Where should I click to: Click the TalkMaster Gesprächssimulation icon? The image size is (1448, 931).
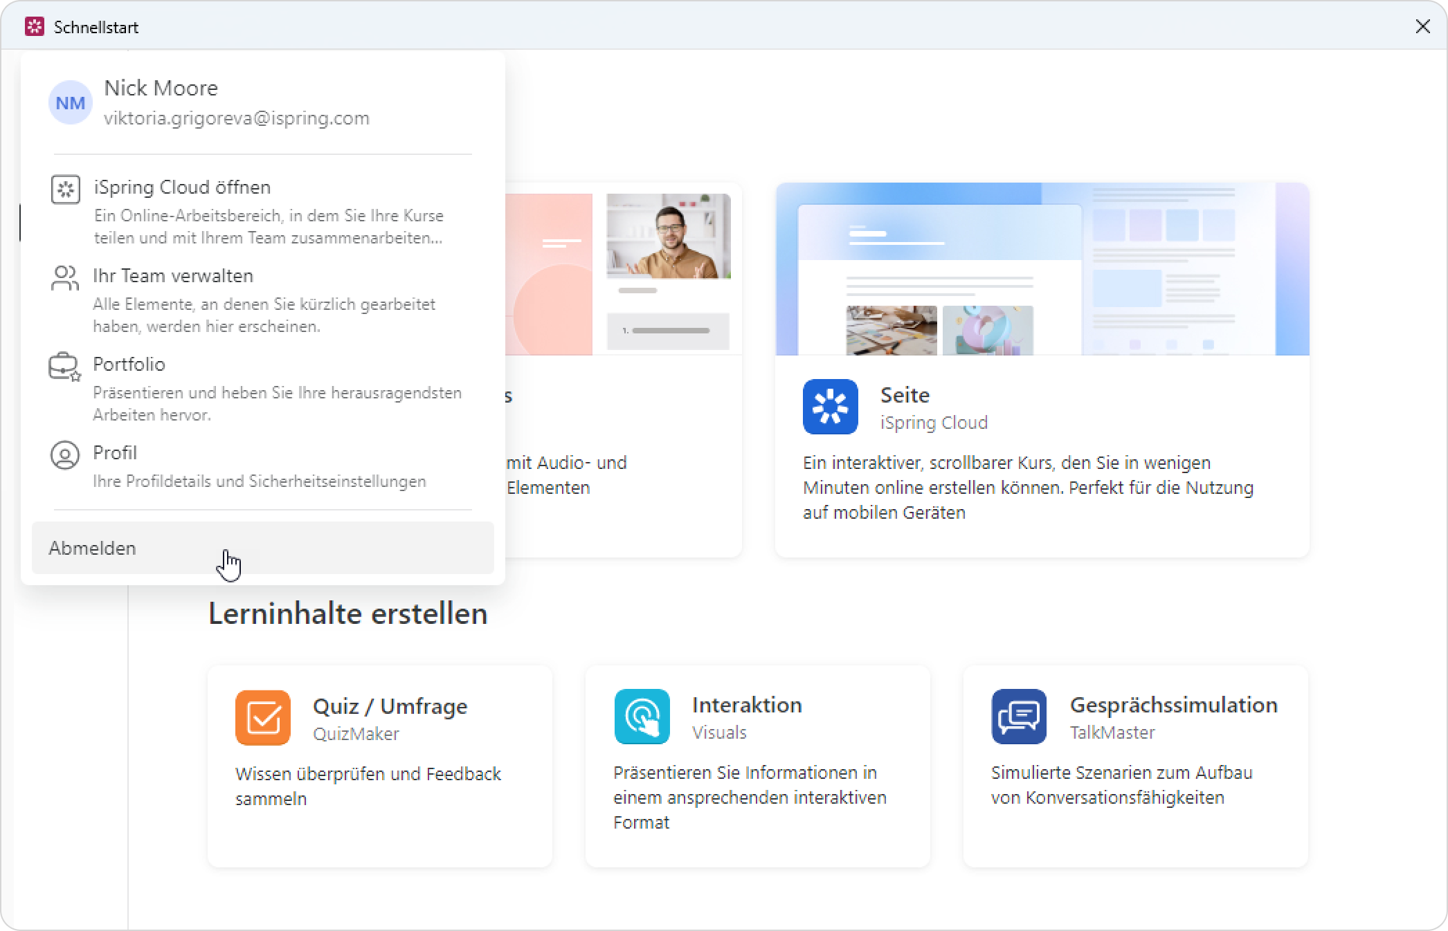point(1019,717)
